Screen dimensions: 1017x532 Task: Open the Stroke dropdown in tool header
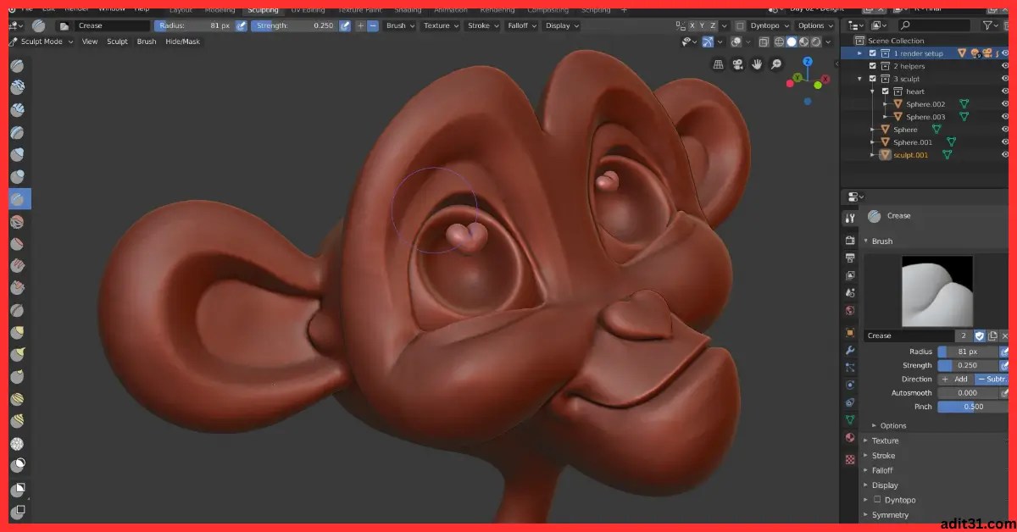[x=483, y=25]
